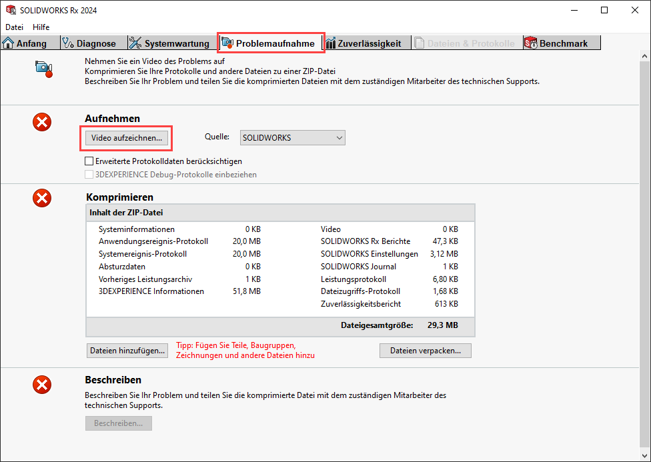The height and width of the screenshot is (462, 651).
Task: Open the Hilfe menu
Action: tap(41, 27)
